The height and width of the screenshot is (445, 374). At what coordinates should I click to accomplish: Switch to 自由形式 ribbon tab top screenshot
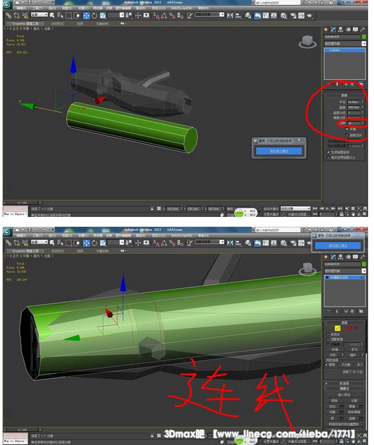(58, 24)
